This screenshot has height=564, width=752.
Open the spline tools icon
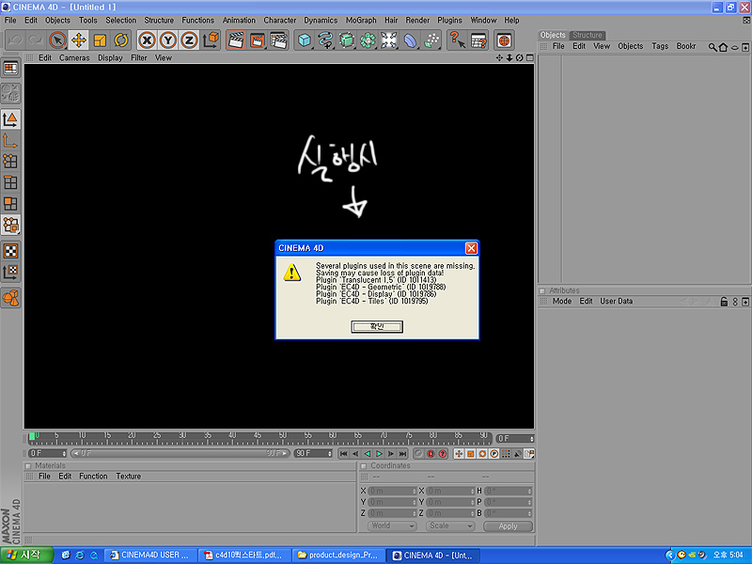325,40
